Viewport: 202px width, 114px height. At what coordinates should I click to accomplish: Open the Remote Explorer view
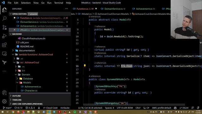click(x=4, y=54)
